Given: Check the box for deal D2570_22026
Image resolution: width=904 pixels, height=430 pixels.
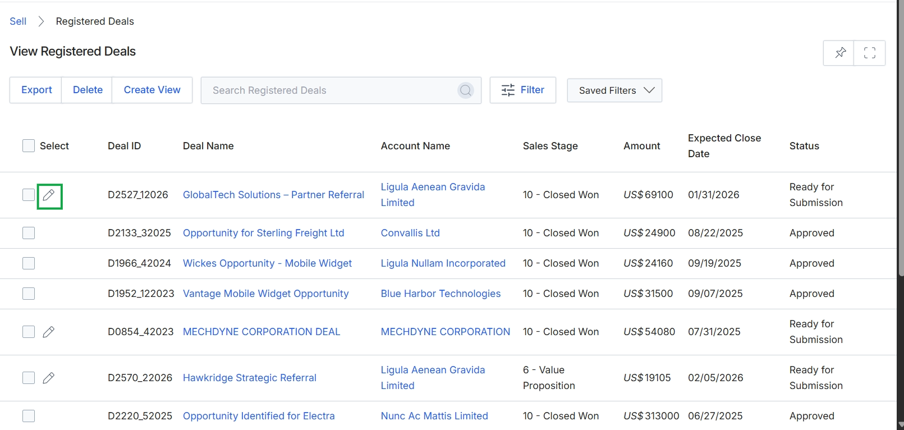Looking at the screenshot, I should 29,378.
